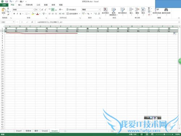
Task: Apply red font color to selection
Action: (x=38, y=14)
